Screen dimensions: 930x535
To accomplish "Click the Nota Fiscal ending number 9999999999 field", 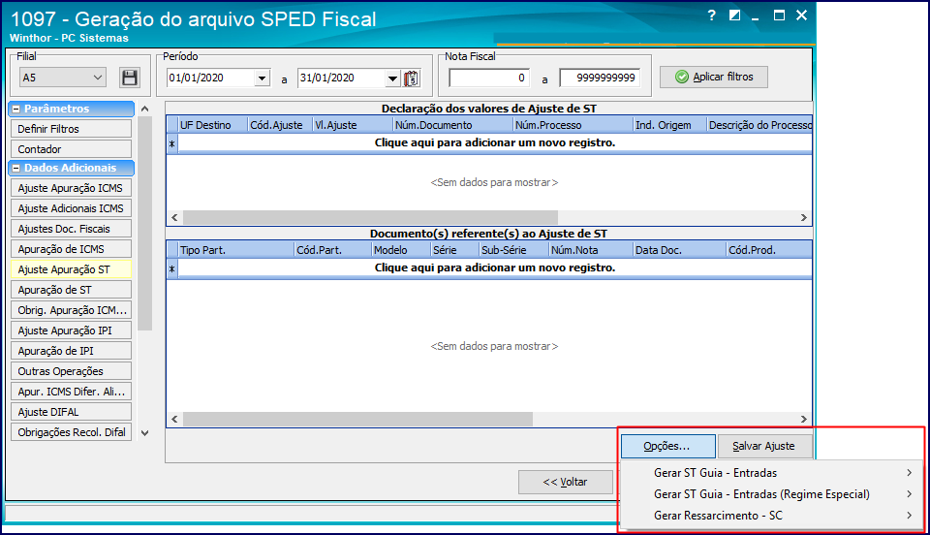I will (600, 78).
